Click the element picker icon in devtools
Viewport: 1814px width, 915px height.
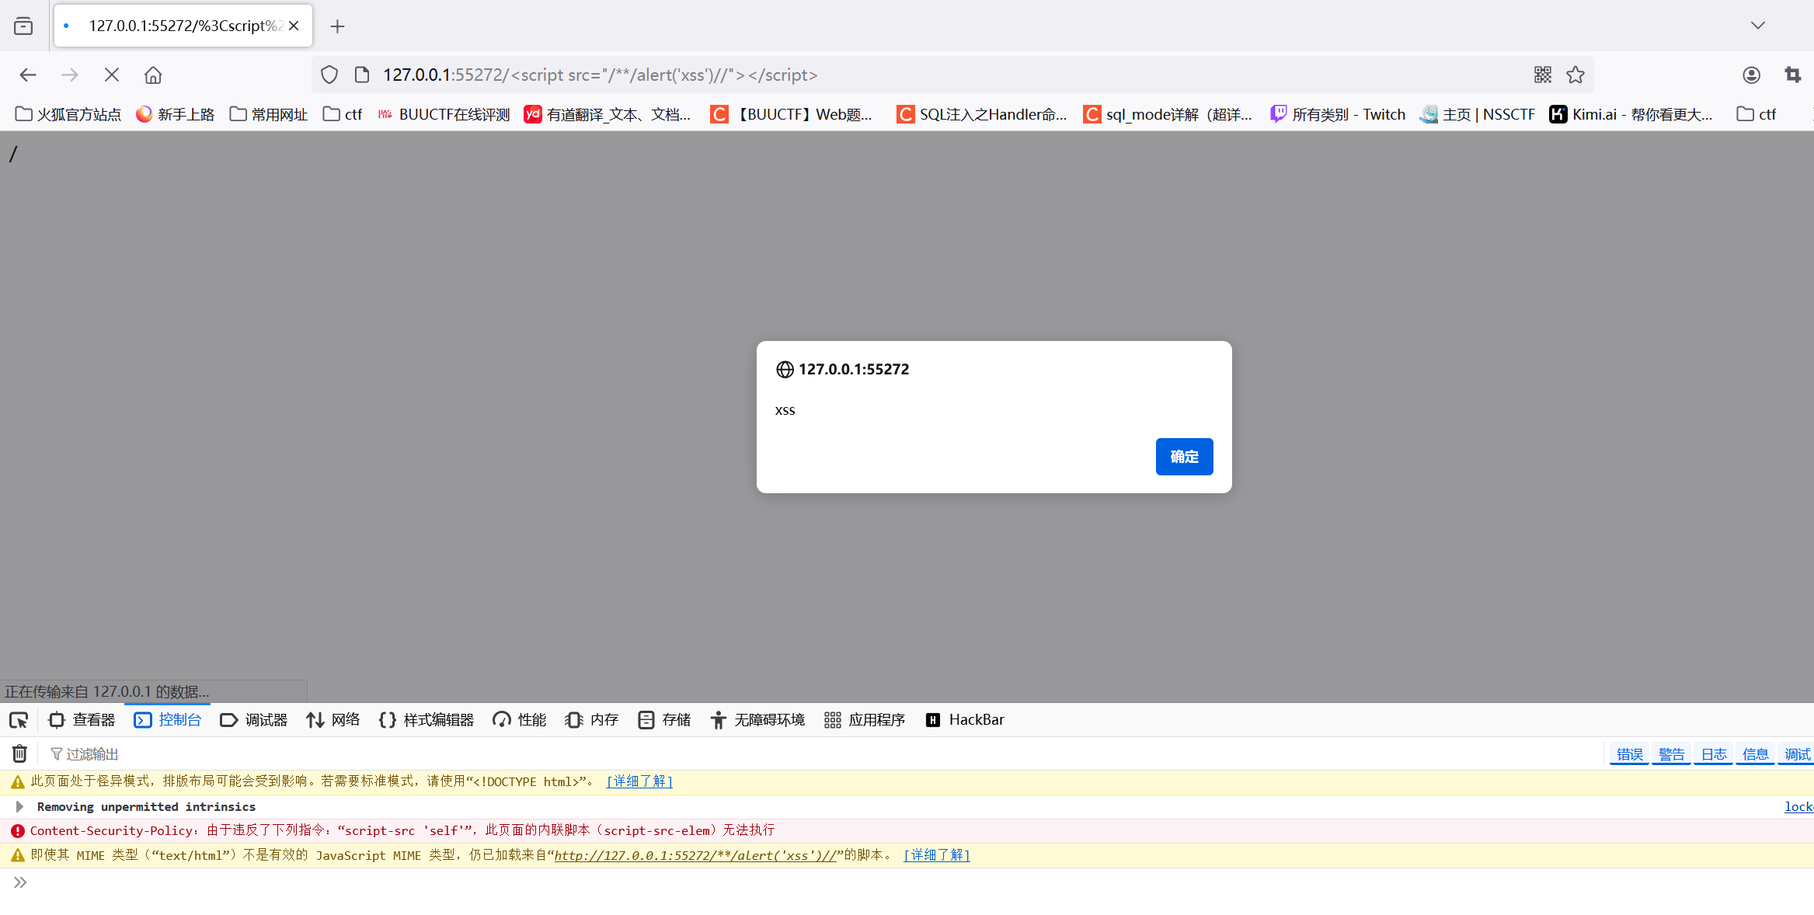pyautogui.click(x=19, y=720)
